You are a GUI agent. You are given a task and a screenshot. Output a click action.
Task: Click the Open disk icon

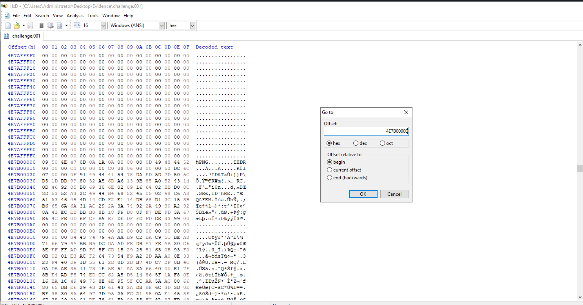[50, 25]
